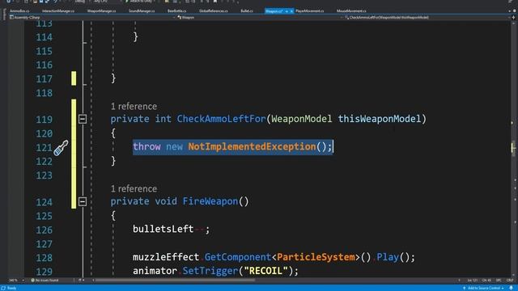Click the CRLF line ending indicator
This screenshot has width=518, height=291.
510,280
